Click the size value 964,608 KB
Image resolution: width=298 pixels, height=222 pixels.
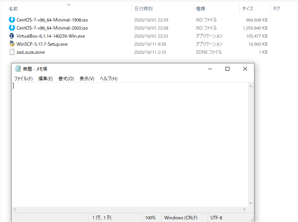257,20
